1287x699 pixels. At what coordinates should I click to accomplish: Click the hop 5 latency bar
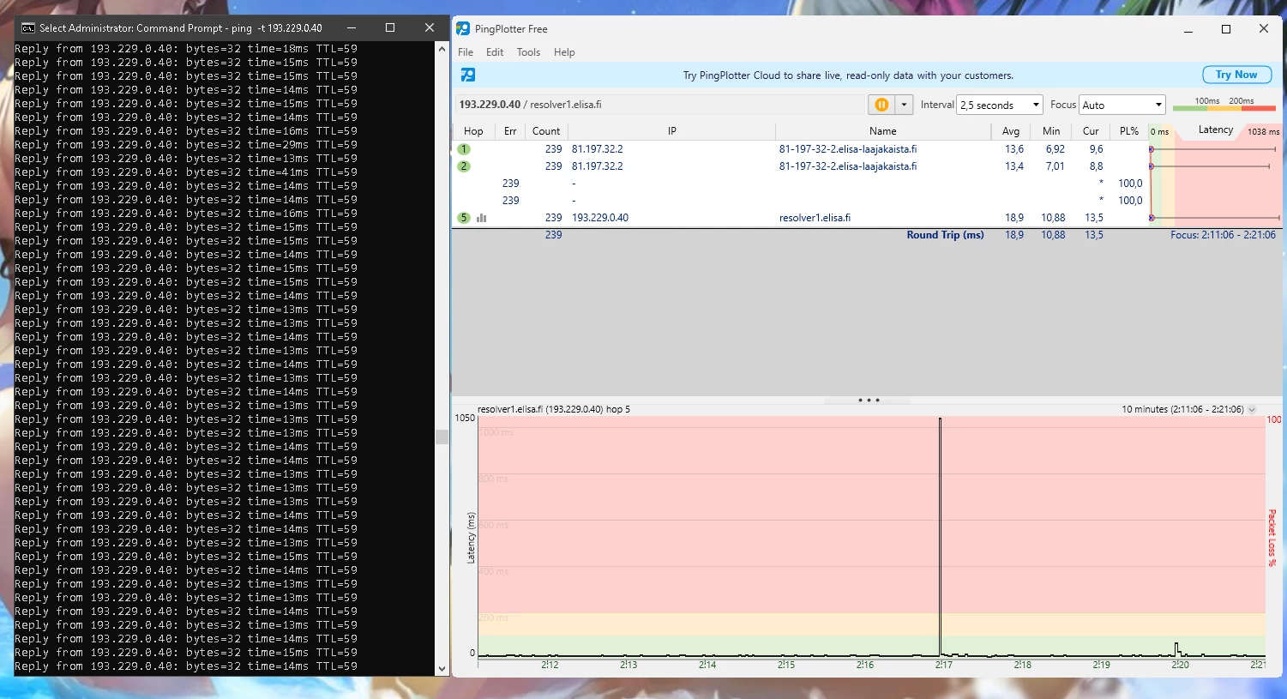pyautogui.click(x=1215, y=218)
